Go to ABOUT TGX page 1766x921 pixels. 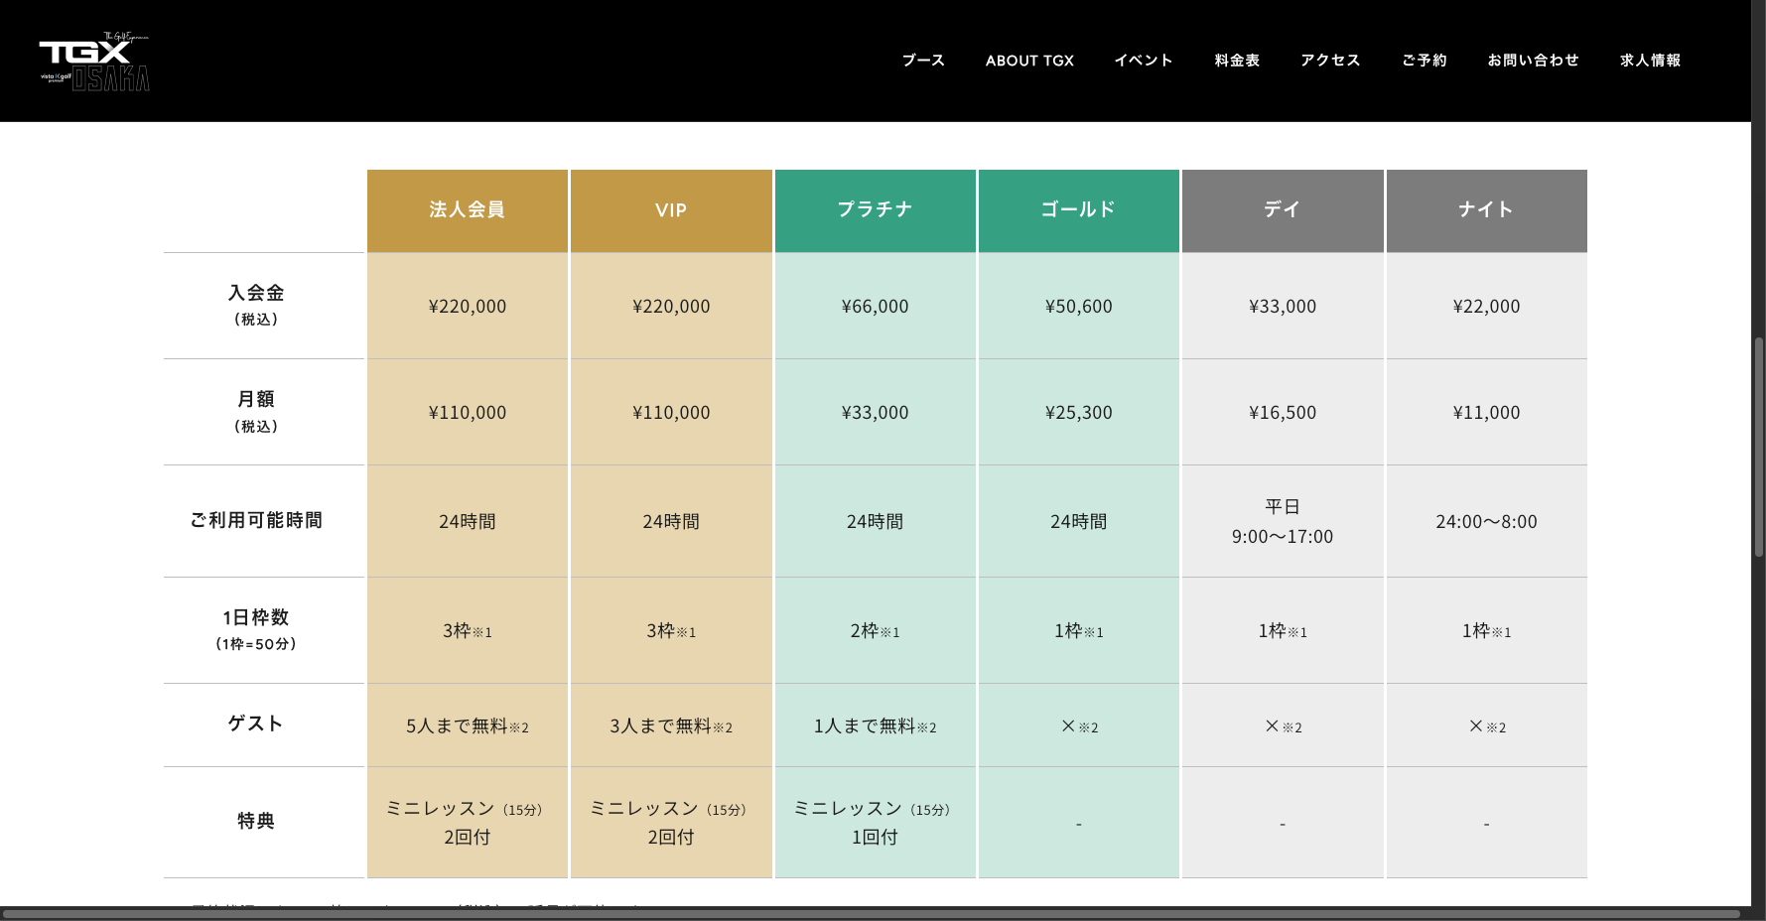1029,61
